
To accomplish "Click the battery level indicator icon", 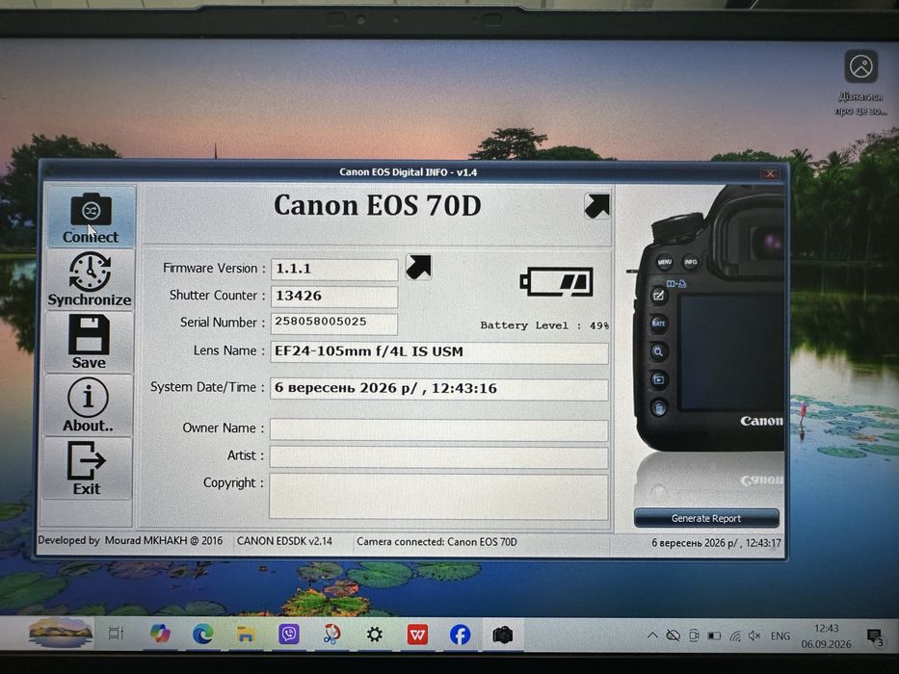I will [x=556, y=281].
